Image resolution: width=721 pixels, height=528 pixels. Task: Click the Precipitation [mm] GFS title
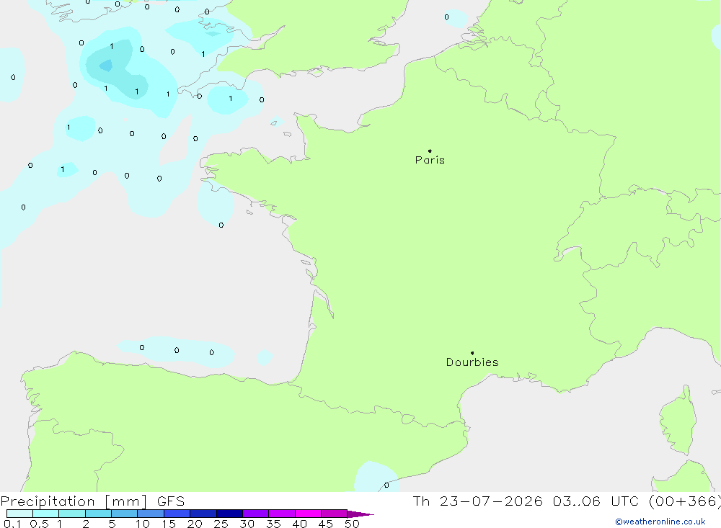(92, 501)
